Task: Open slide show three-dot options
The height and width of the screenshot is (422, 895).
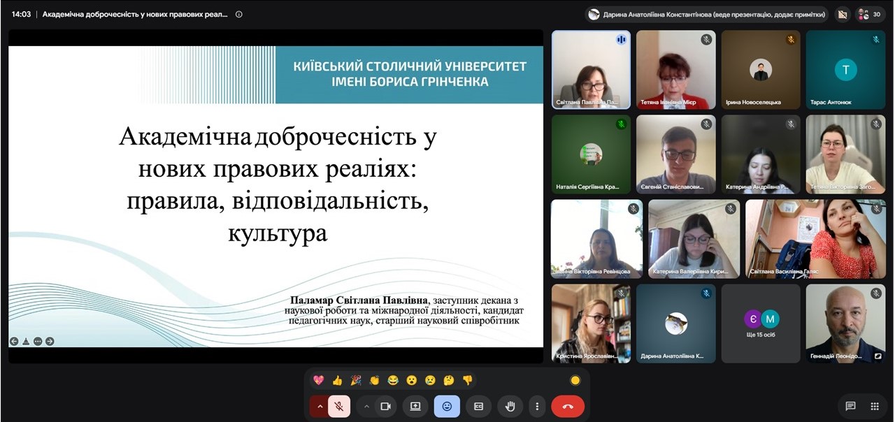Action: click(x=38, y=342)
